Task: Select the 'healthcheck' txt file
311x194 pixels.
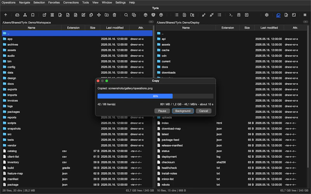Action: (x=232, y=168)
